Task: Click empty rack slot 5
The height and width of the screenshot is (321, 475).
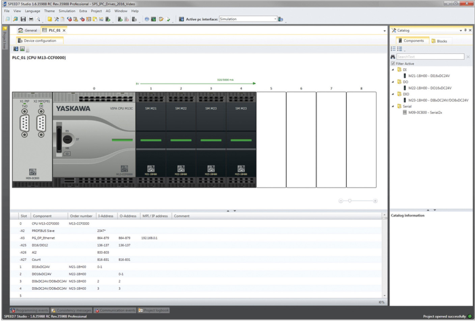Action: tap(271, 140)
